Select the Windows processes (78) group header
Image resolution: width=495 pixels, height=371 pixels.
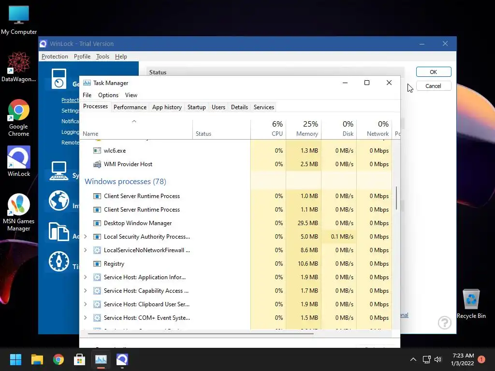click(x=125, y=182)
